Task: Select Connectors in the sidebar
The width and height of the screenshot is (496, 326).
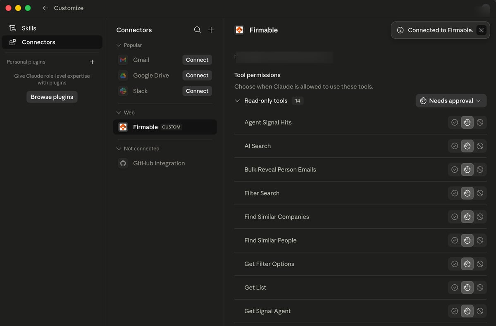Action: point(52,42)
